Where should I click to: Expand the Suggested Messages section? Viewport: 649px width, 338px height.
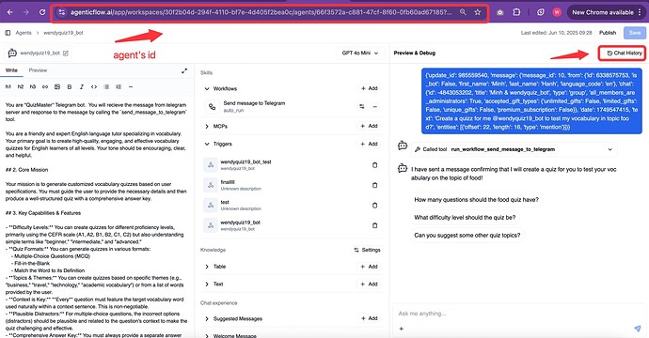point(207,318)
